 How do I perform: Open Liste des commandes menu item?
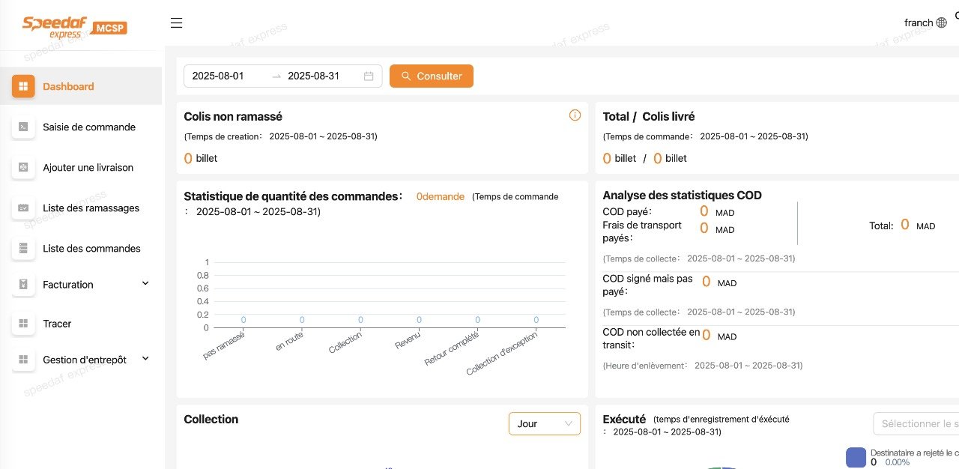[x=91, y=248]
